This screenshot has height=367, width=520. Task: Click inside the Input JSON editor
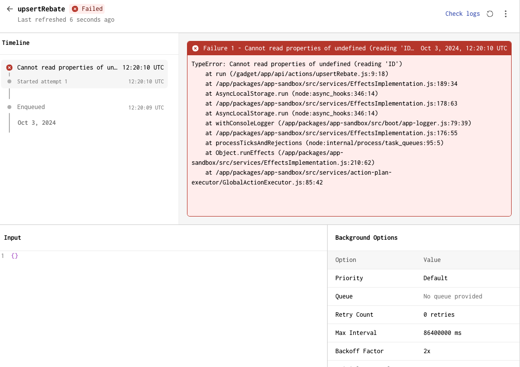click(x=163, y=296)
